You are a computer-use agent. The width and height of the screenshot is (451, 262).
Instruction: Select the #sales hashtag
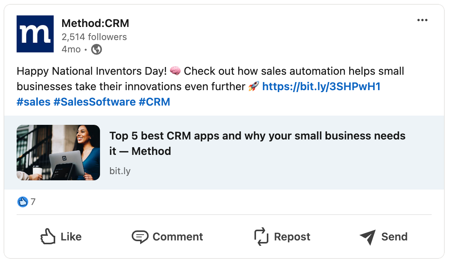click(34, 102)
